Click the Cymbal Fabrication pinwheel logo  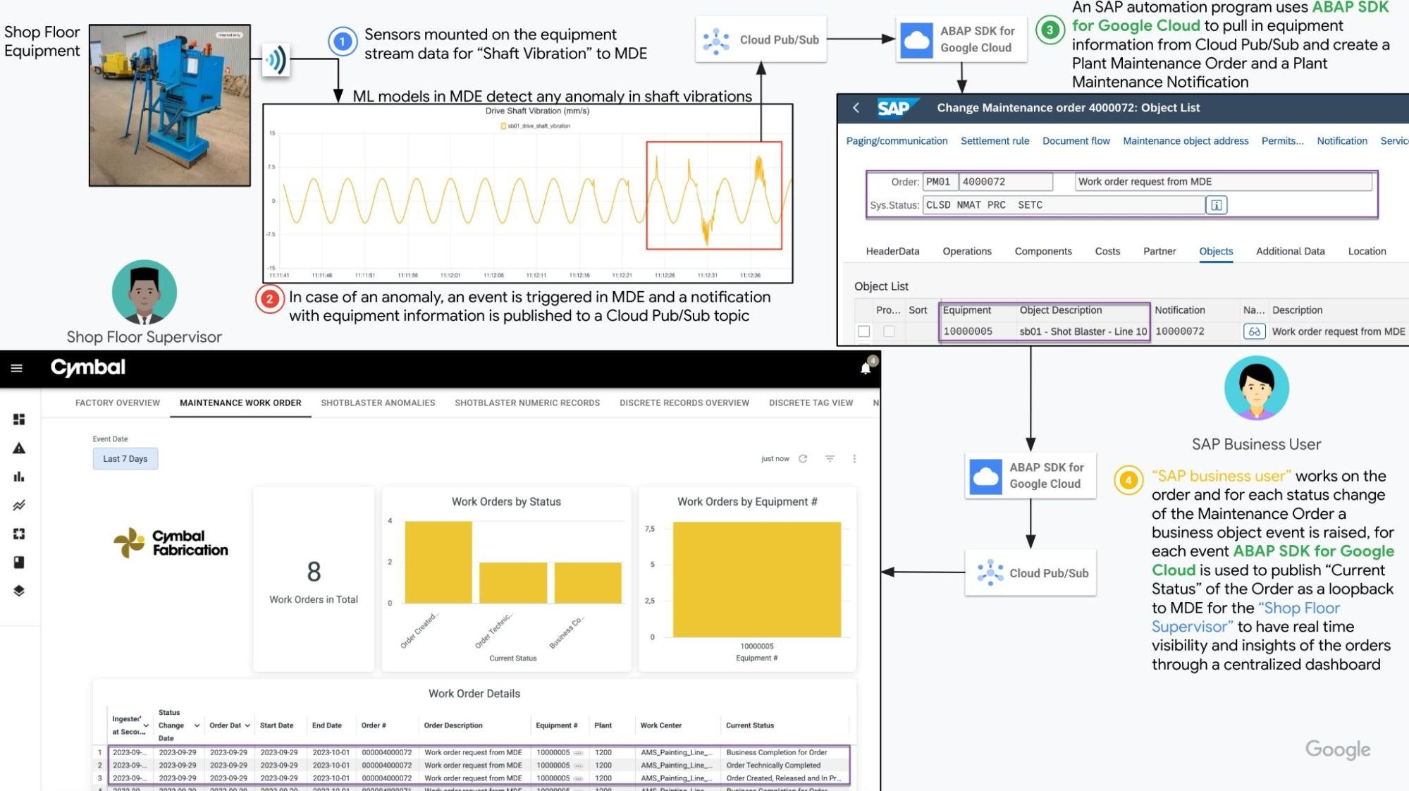[x=130, y=543]
